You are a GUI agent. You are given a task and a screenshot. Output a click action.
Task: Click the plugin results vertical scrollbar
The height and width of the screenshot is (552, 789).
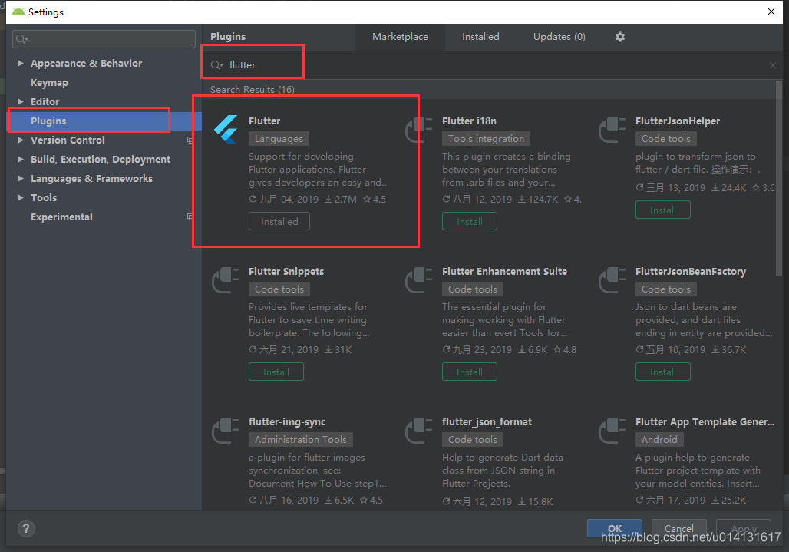779,179
